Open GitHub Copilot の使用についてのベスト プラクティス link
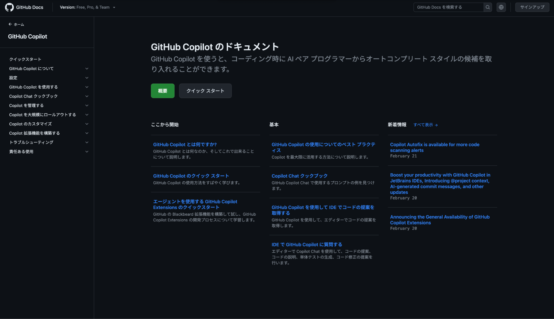Viewport: 554px width, 319px height. [x=323, y=147]
